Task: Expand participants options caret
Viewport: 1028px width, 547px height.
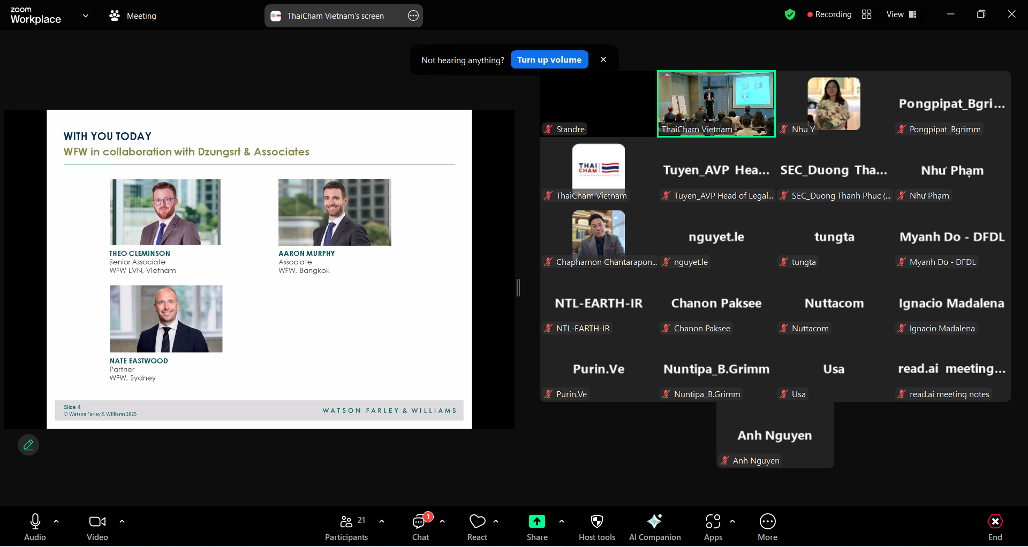Action: [x=382, y=521]
